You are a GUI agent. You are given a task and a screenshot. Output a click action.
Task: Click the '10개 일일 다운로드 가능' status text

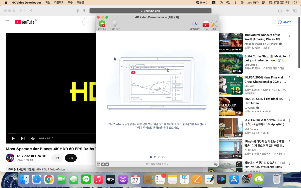click(x=157, y=164)
